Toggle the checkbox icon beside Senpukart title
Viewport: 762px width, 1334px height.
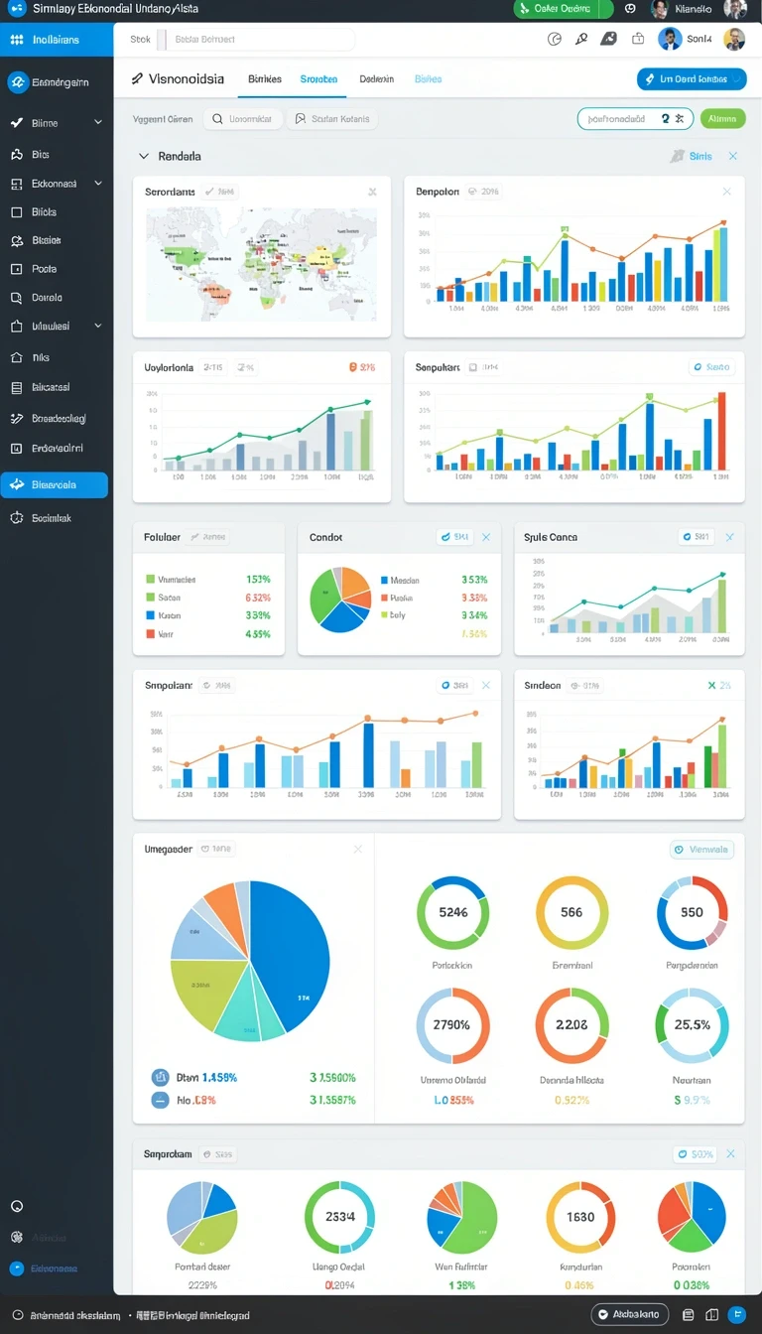pos(473,367)
